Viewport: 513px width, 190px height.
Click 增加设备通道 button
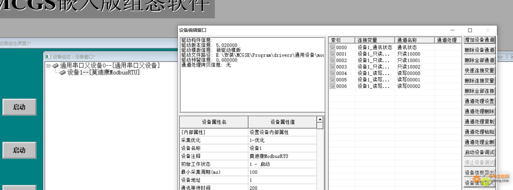pyautogui.click(x=479, y=40)
